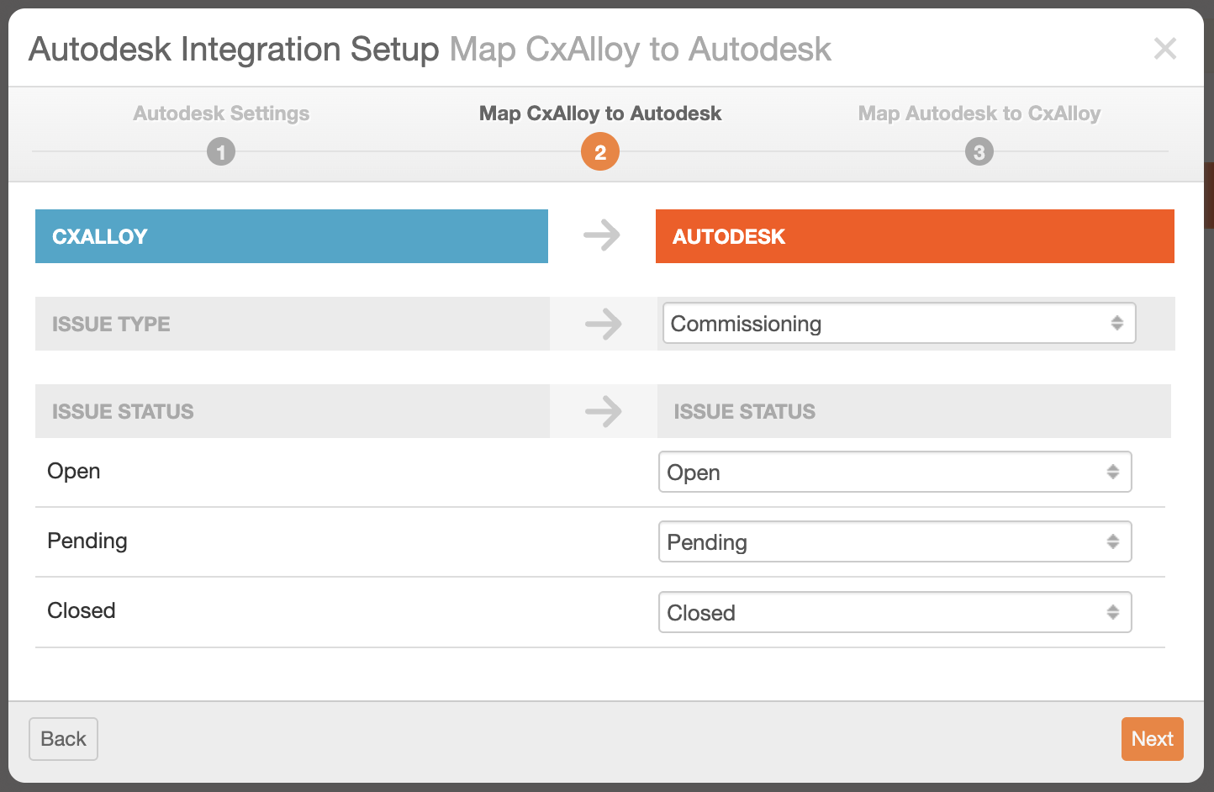Select the Map CxAlloy to Autodesk step
This screenshot has width=1214, height=792.
[600, 114]
